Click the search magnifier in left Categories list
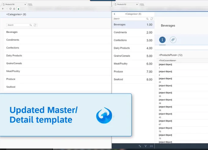The image size is (208, 150). point(31,25)
